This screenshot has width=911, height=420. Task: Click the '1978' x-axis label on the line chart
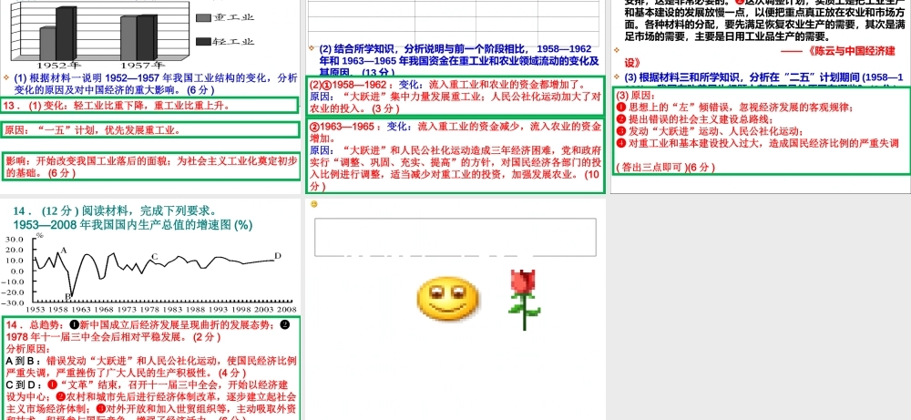click(150, 310)
